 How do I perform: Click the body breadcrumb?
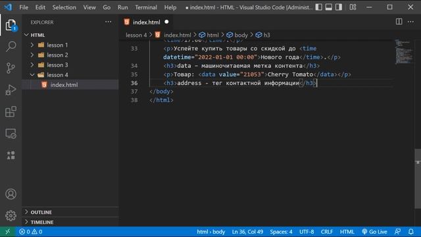[x=237, y=35]
